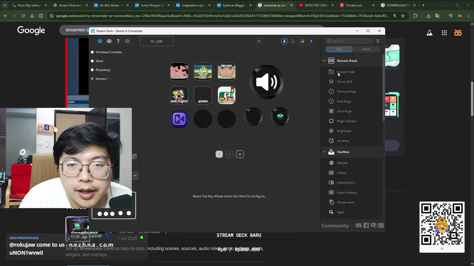
Task: Switch to the Eyebrow Waggle browser tab
Action: 233,5
